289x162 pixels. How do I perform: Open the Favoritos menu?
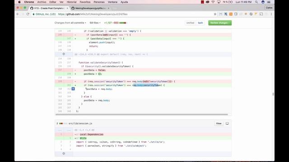[x=85, y=2]
